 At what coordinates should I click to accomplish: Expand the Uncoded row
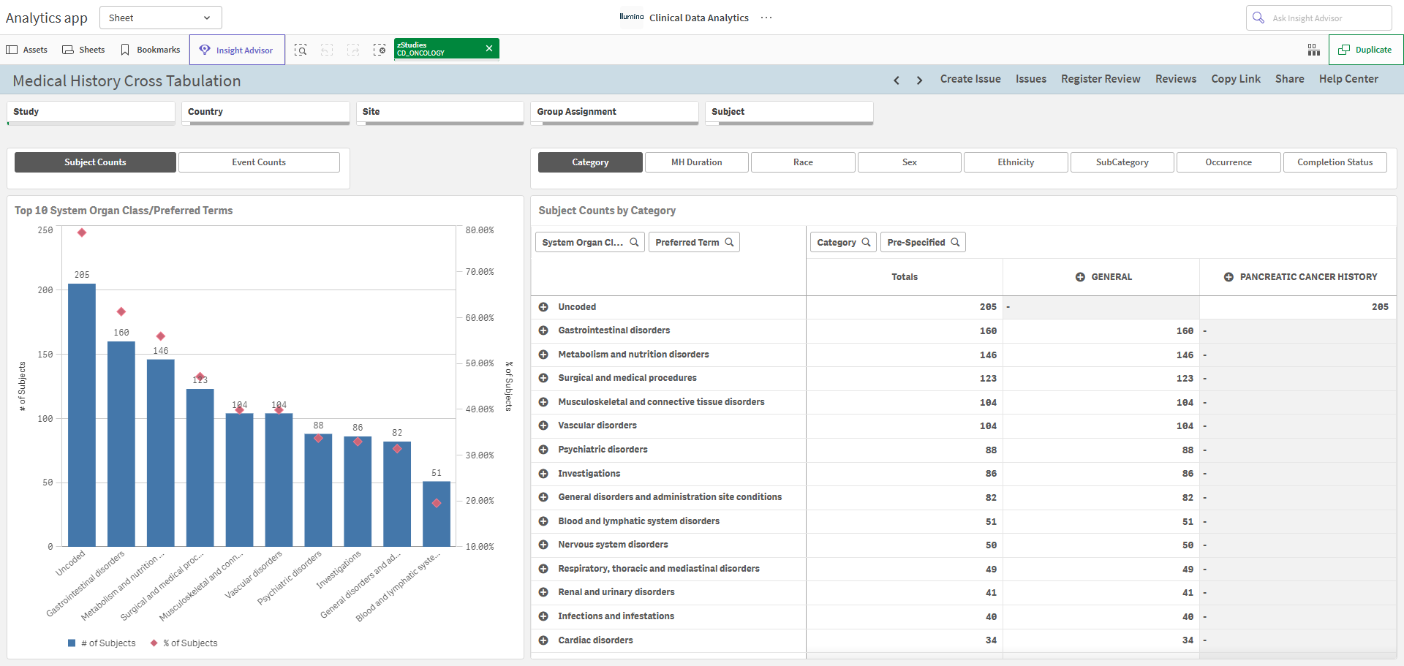coord(543,307)
